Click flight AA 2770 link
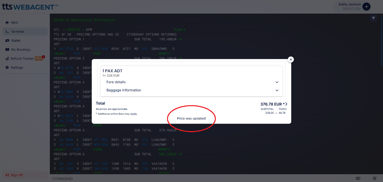Screen dimensions: 383x182 pyautogui.click(x=66, y=49)
